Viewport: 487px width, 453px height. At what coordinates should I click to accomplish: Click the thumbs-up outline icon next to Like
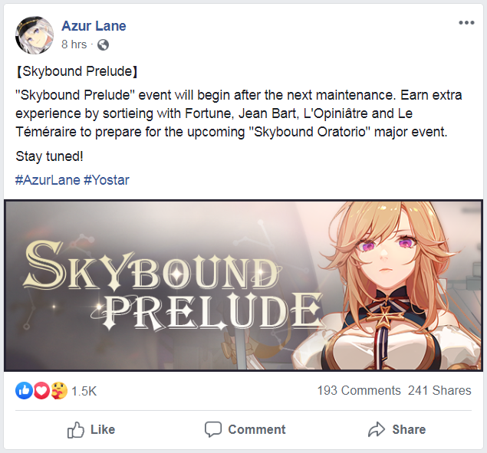[76, 430]
